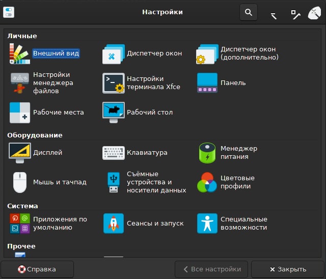Screen dimensions: 326x279
Task: Select the Внешний вид label
Action: (x=56, y=53)
